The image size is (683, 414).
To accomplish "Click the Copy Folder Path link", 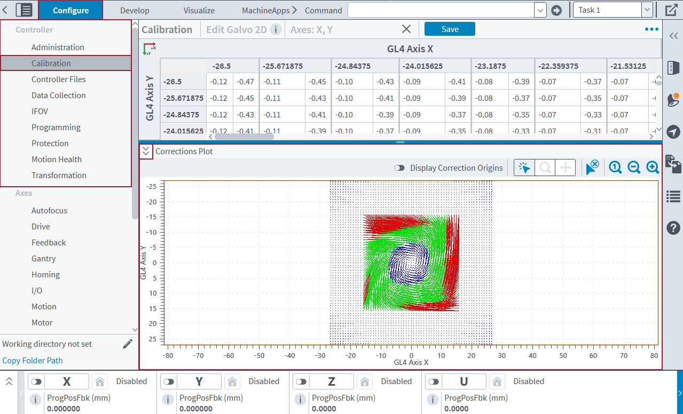I will (33, 360).
